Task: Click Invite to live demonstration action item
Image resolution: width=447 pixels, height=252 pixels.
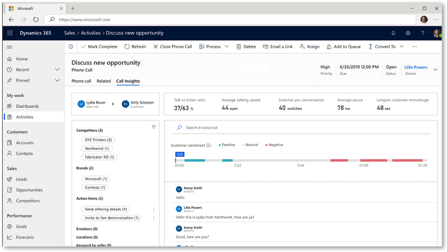Action: click(111, 218)
